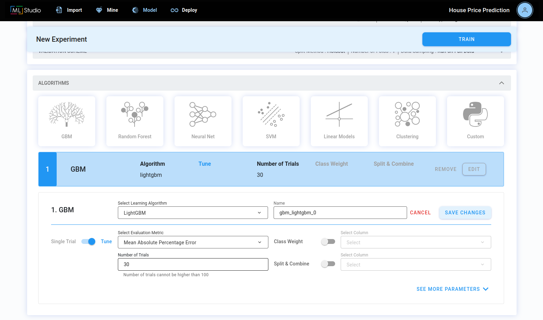Image resolution: width=543 pixels, height=320 pixels.
Task: Pick the SVM algorithm icon
Action: pyautogui.click(x=271, y=114)
